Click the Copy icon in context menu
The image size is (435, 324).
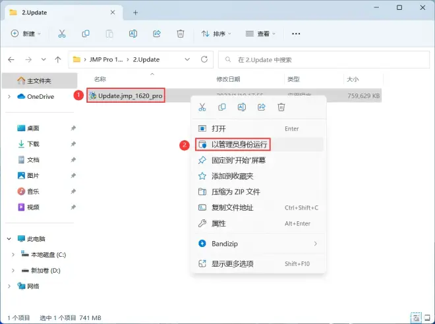click(222, 107)
